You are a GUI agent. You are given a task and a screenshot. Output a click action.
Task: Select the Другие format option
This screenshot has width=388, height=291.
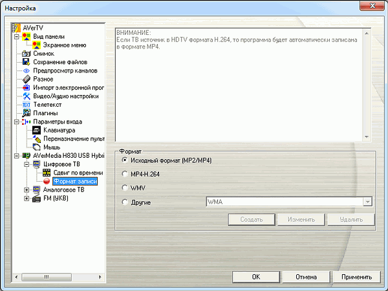pos(125,202)
